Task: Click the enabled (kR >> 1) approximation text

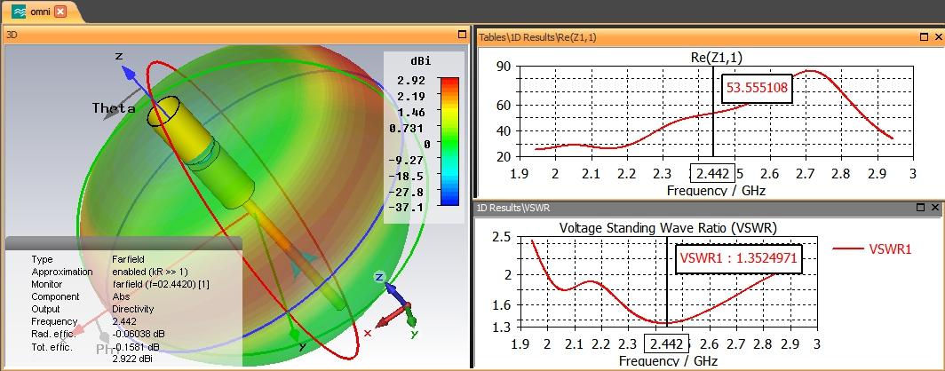Action: click(x=150, y=272)
